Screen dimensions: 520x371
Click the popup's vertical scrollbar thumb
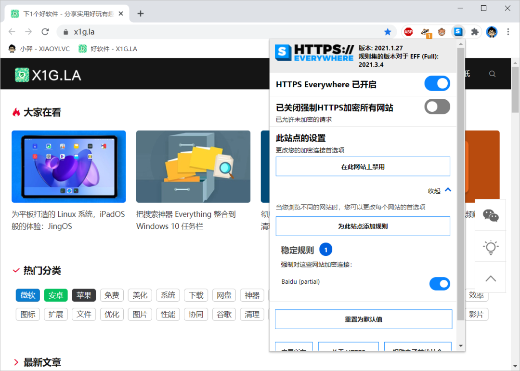pos(461,183)
